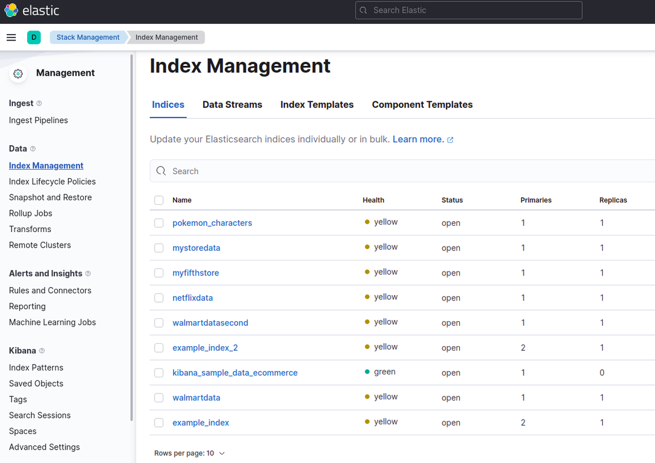Open the example_index_2 index
The image size is (655, 463).
pyautogui.click(x=205, y=348)
